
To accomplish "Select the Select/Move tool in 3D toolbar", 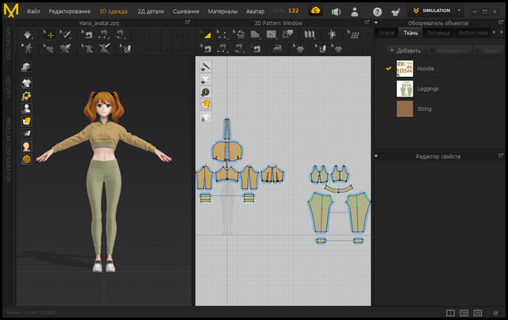I will (x=49, y=35).
